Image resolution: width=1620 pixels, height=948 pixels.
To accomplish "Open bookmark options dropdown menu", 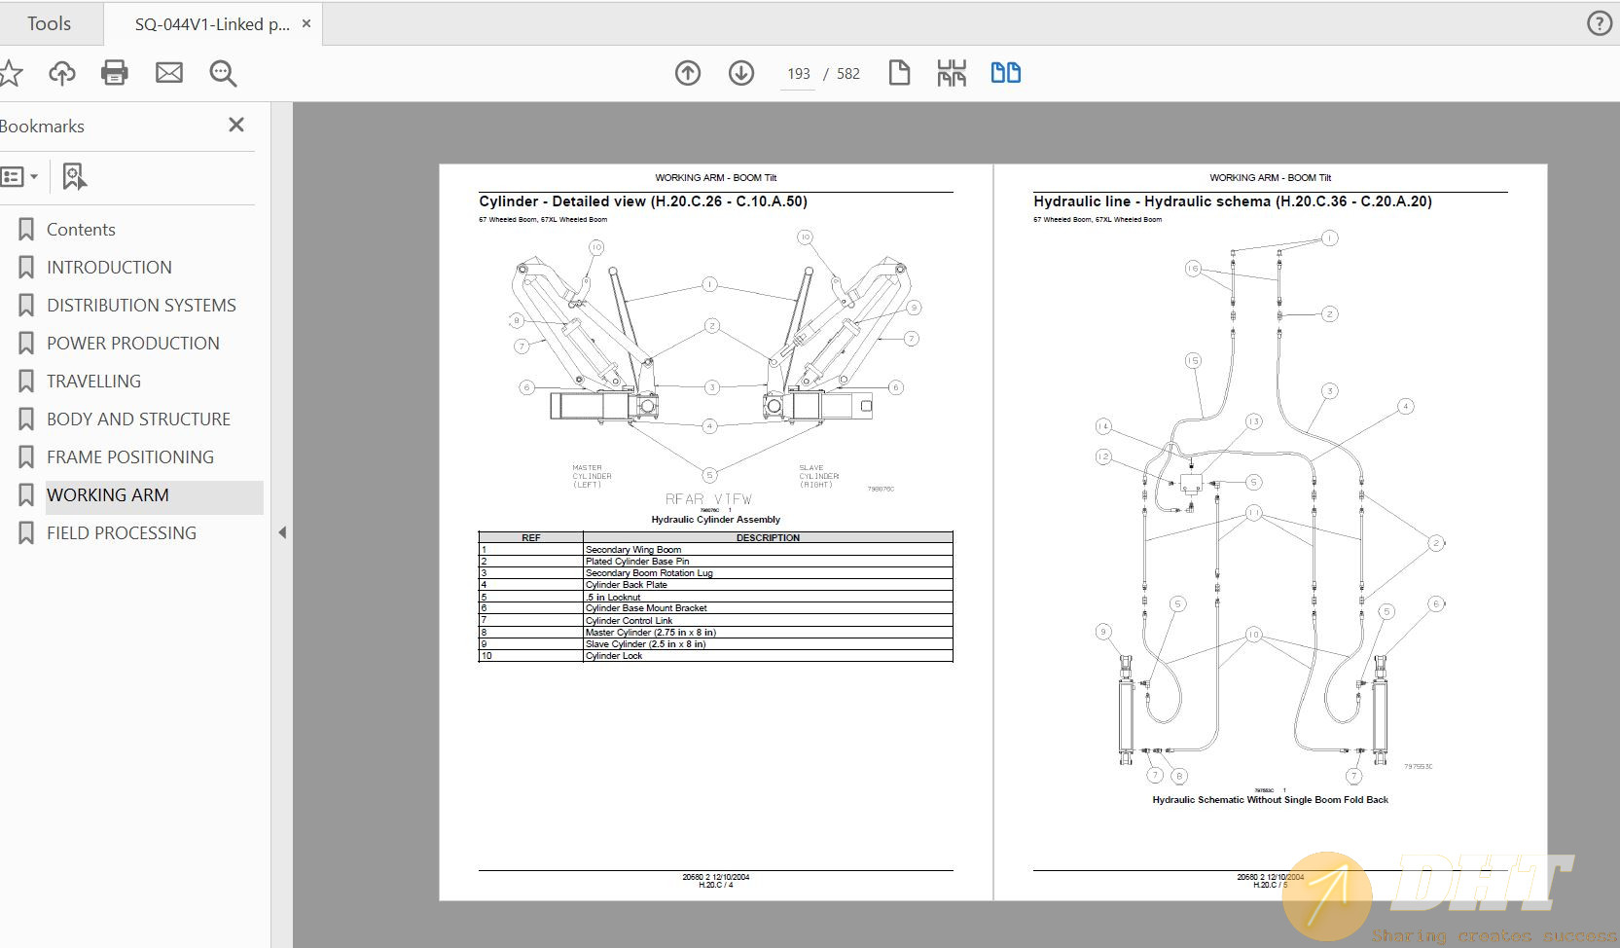I will click(19, 176).
